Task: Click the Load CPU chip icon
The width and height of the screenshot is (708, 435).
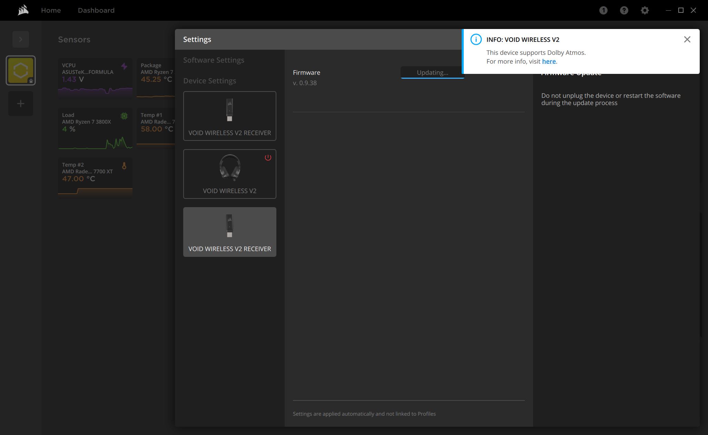Action: coord(124,116)
